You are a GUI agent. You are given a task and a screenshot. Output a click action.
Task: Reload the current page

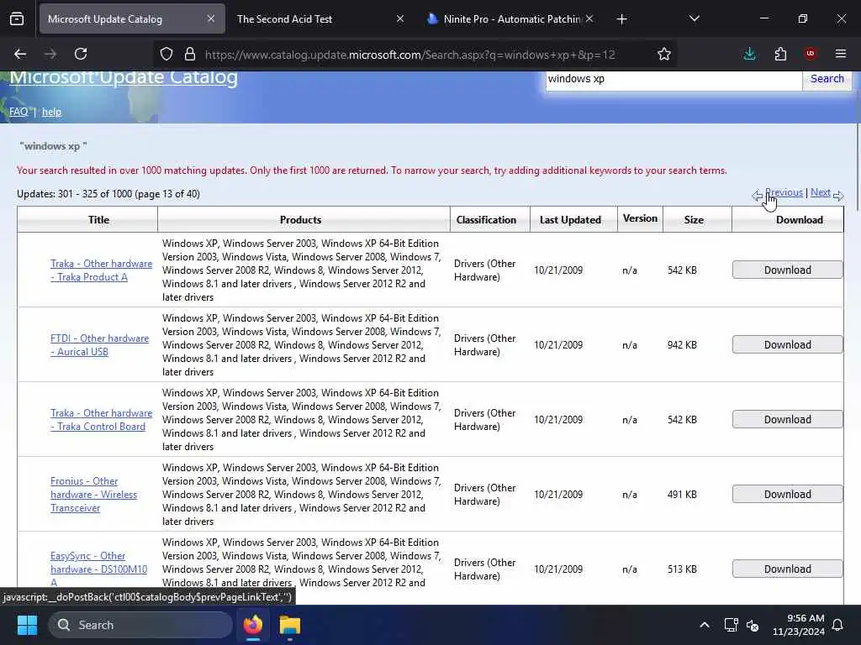click(x=81, y=54)
